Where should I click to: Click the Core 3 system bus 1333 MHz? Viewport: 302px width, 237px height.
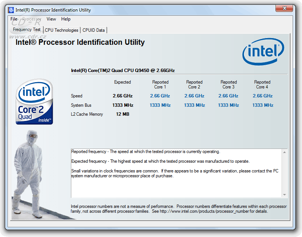[x=228, y=105]
